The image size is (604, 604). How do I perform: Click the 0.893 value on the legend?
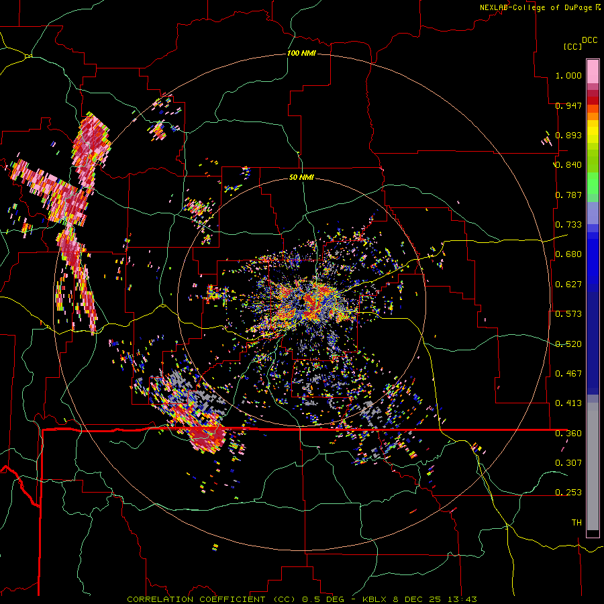click(568, 135)
